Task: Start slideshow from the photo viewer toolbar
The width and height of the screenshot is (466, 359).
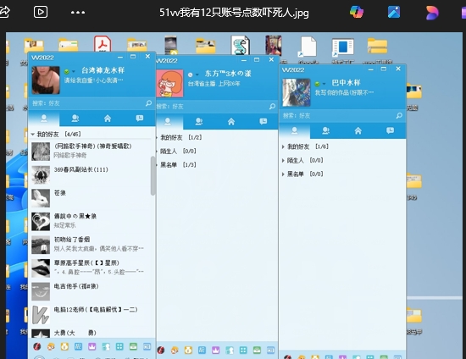Action: tap(41, 12)
